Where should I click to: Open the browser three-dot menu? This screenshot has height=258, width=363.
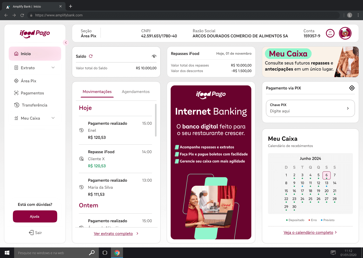pyautogui.click(x=358, y=15)
